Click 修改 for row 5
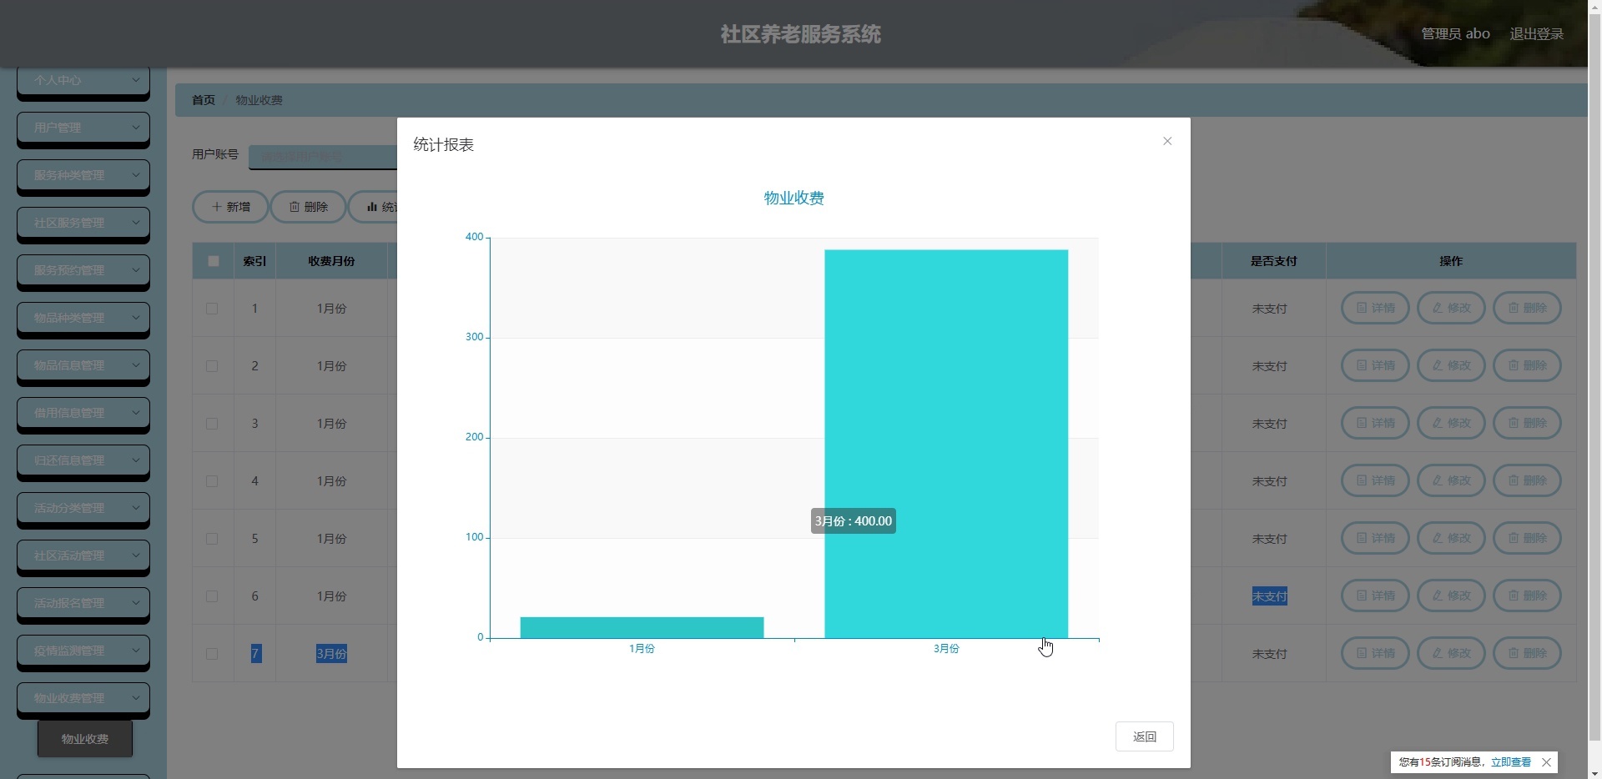This screenshot has height=779, width=1602. (x=1451, y=538)
